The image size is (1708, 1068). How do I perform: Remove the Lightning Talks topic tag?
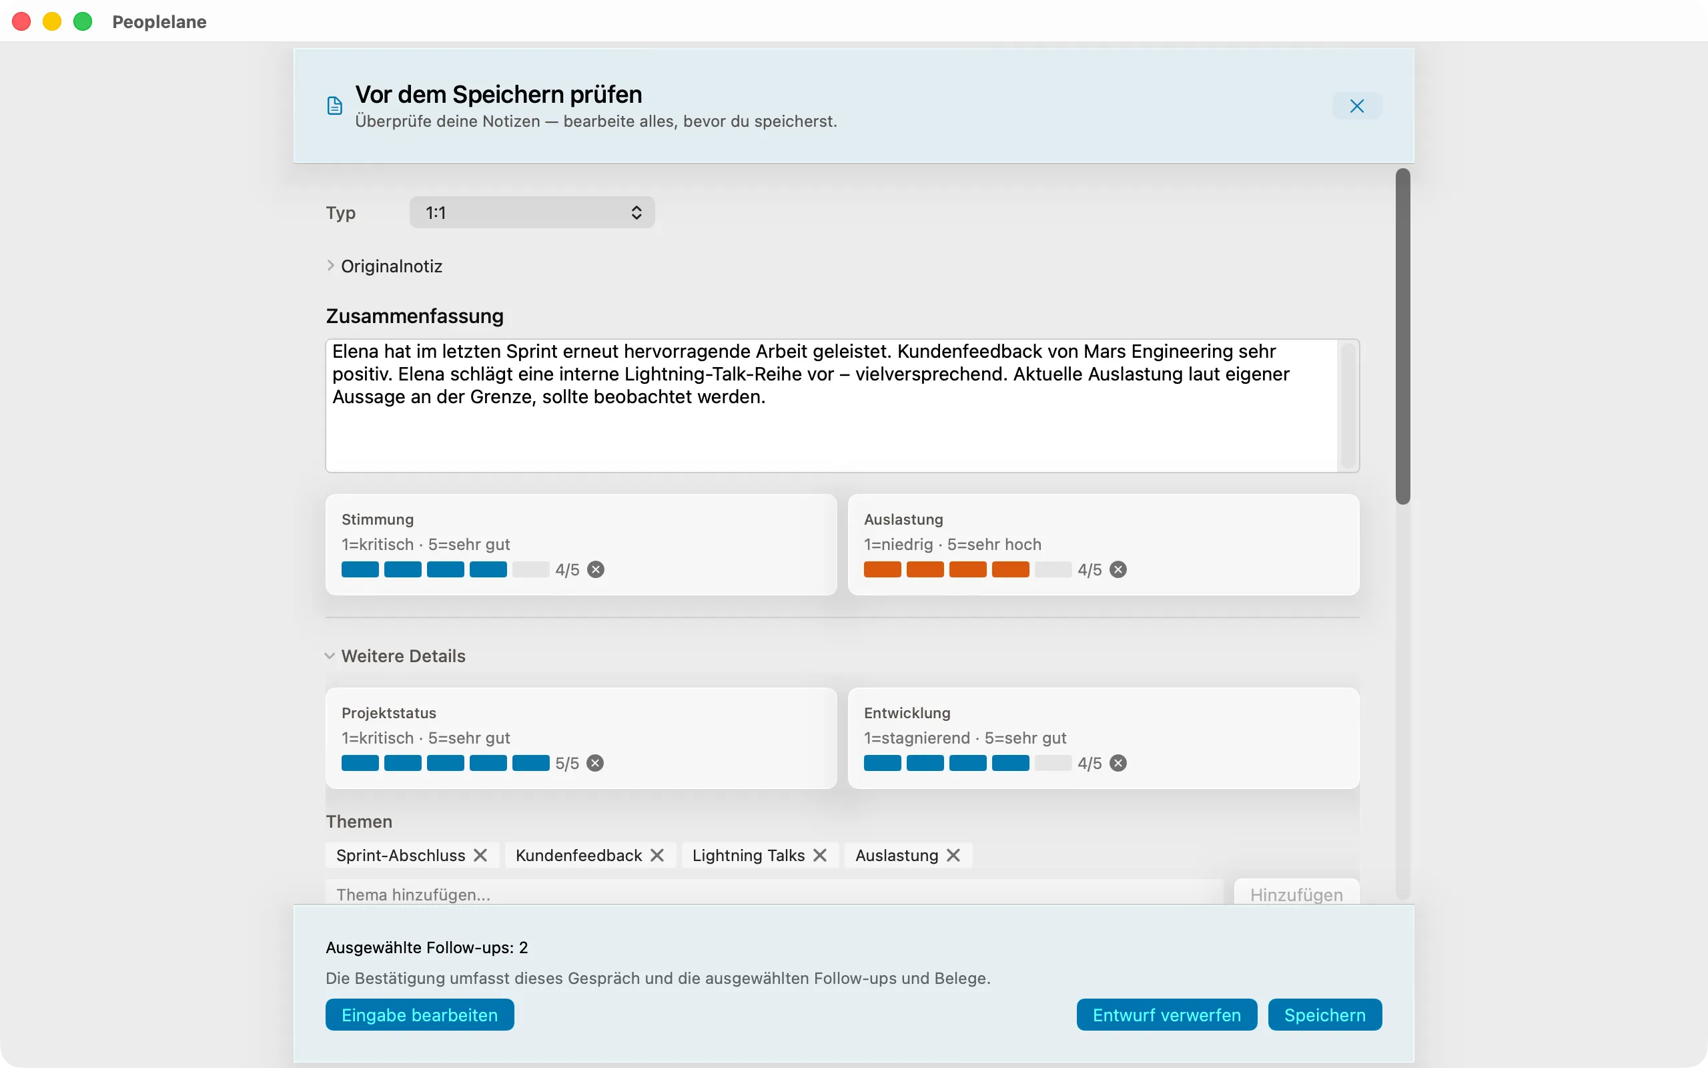(x=820, y=855)
